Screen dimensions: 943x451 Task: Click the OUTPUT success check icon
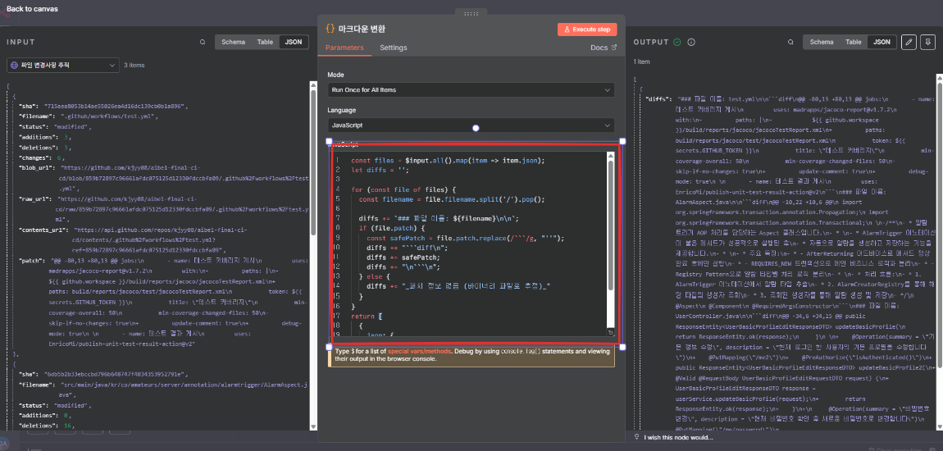[x=677, y=42]
